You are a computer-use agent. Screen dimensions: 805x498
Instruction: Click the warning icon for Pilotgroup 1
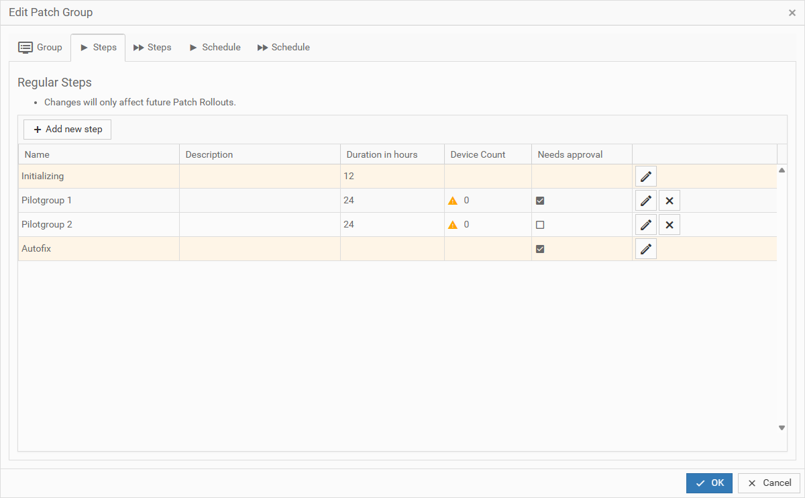click(453, 201)
